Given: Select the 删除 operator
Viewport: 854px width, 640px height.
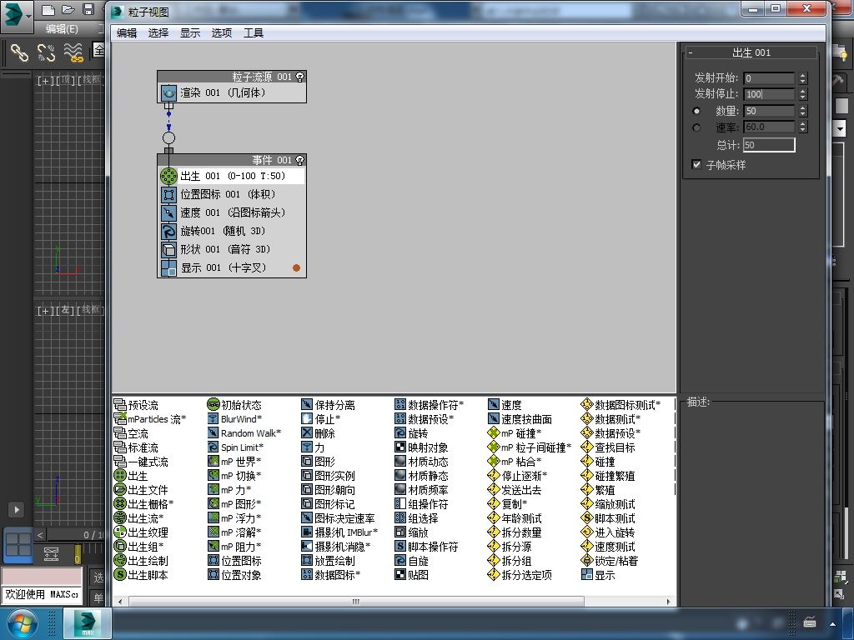Looking at the screenshot, I should pos(318,433).
